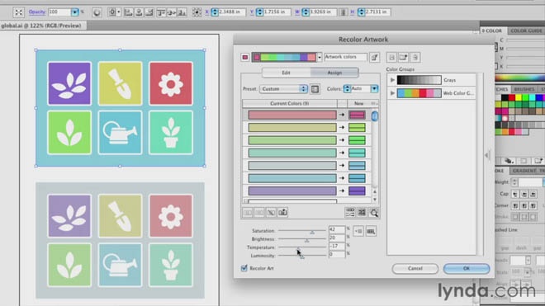Click the Cancel button

point(415,269)
